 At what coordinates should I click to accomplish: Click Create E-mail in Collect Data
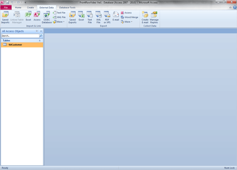click(x=145, y=17)
